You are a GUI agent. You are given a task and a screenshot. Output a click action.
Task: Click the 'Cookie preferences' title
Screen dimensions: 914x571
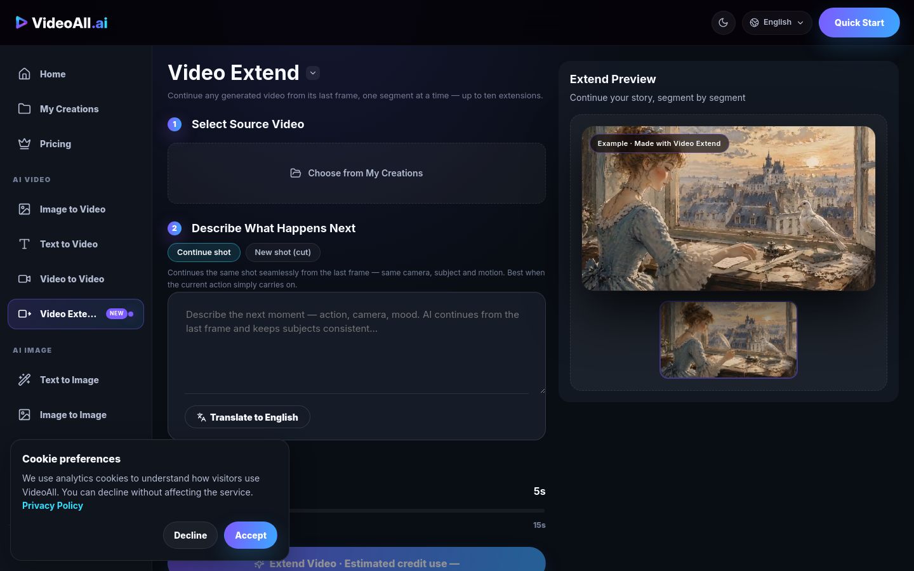click(x=71, y=459)
